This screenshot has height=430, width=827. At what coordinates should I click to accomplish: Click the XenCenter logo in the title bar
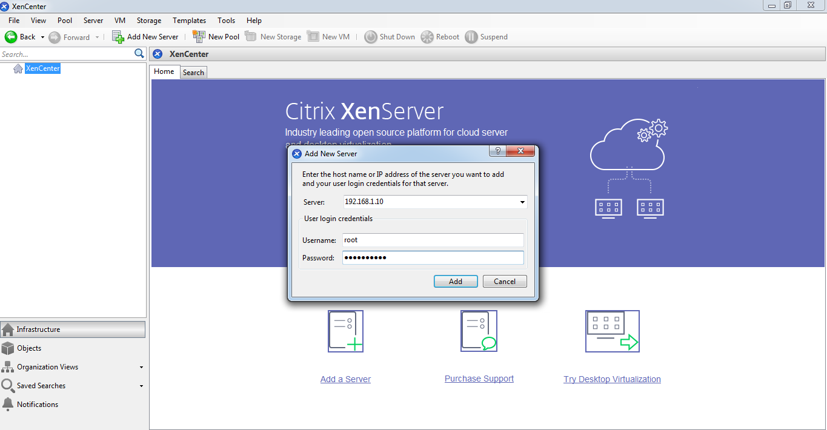[x=5, y=6]
